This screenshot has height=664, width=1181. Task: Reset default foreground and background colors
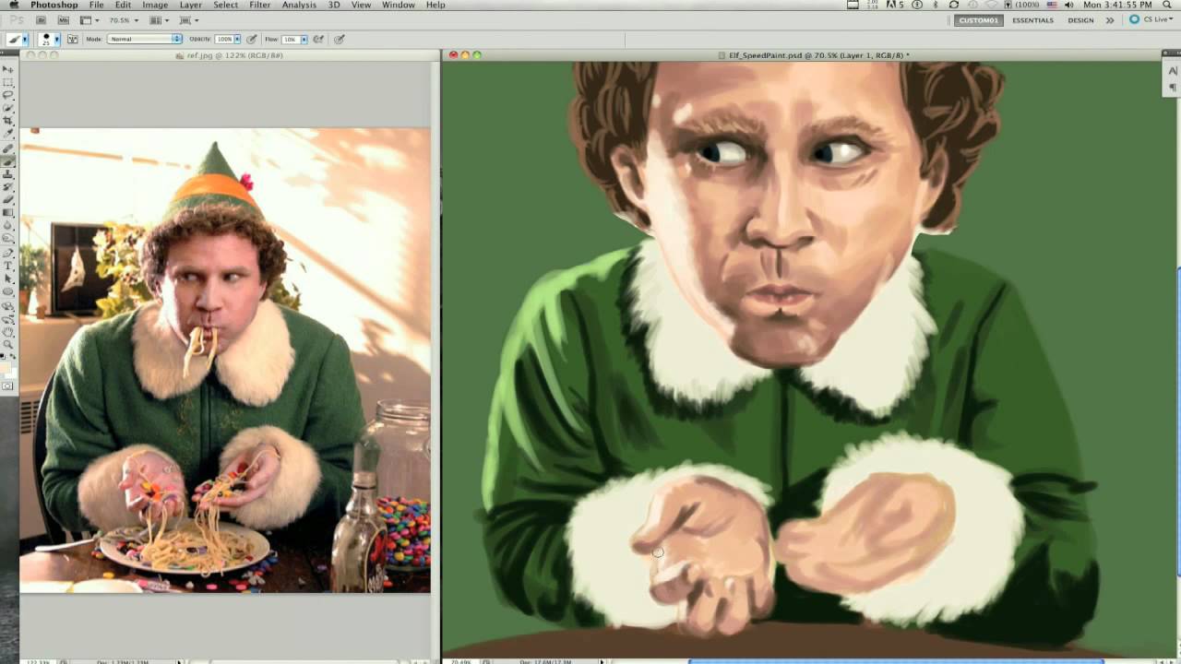pos(2,356)
